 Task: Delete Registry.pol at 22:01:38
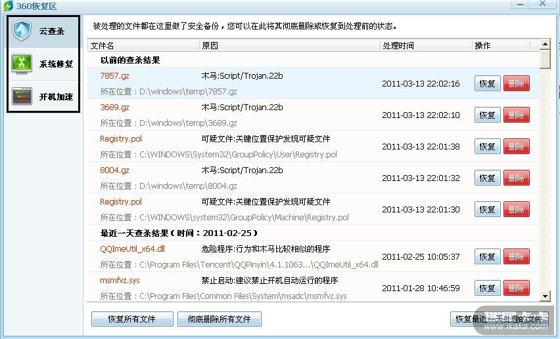point(517,146)
